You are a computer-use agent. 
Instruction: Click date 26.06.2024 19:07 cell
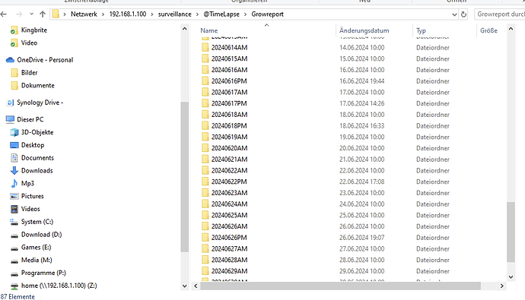(x=362, y=237)
